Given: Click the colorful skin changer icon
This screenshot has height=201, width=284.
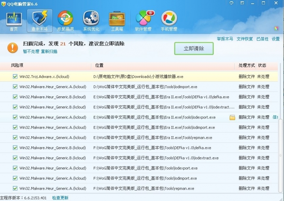Looking at the screenshot, I should coord(276,28).
